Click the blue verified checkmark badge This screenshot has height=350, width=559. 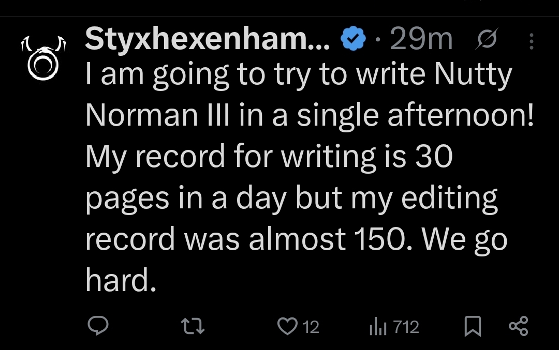354,38
